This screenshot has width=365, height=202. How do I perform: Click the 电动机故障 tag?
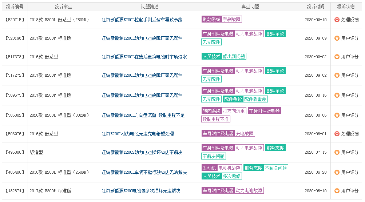(230, 168)
